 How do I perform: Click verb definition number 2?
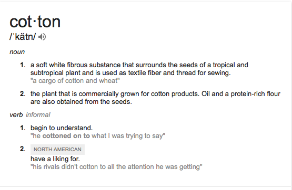(23, 149)
